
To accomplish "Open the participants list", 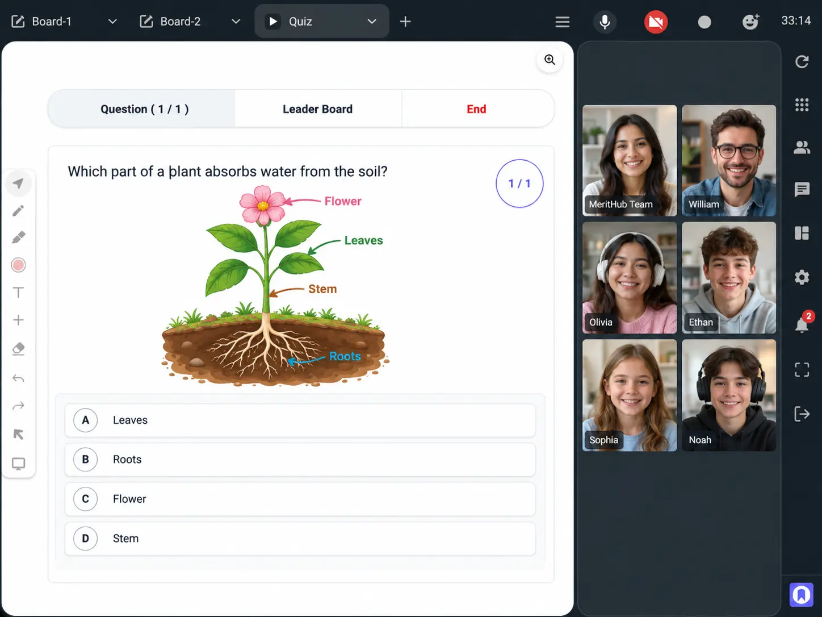I will [x=802, y=148].
